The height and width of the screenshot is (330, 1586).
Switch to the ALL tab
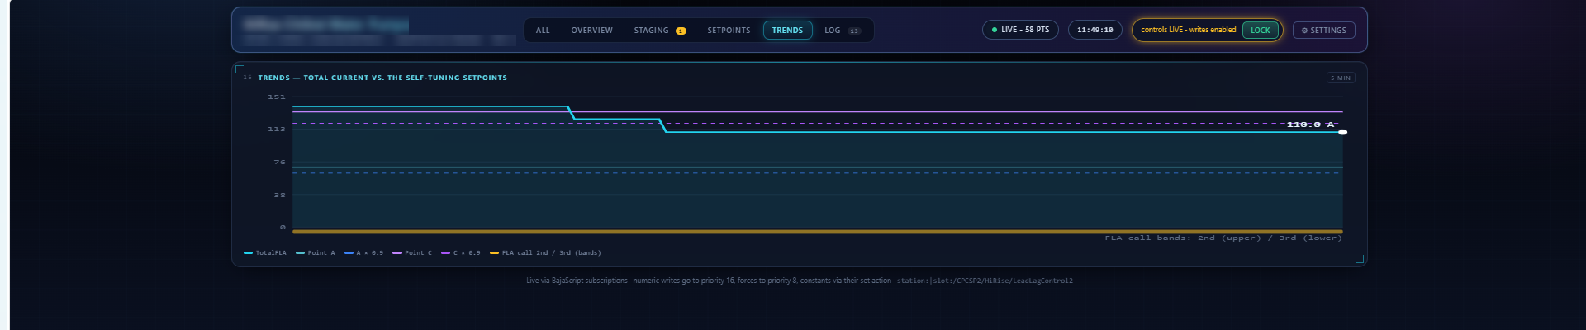pyautogui.click(x=543, y=31)
